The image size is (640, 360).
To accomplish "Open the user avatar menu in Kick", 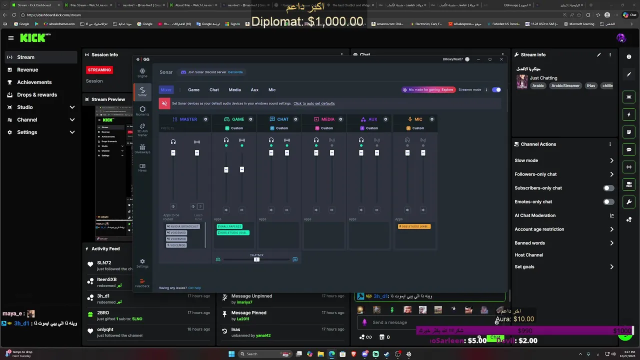I will pos(621,38).
